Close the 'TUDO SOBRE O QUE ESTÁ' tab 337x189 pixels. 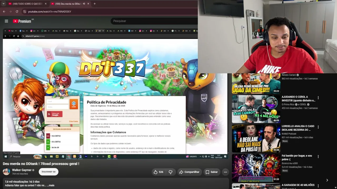(46, 4)
